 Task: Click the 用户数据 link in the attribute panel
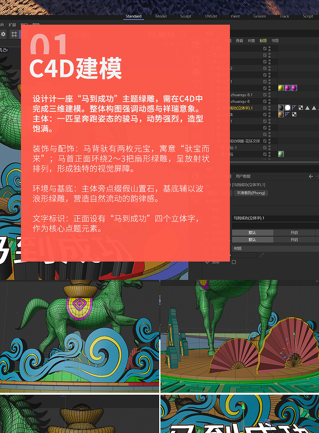(x=243, y=176)
